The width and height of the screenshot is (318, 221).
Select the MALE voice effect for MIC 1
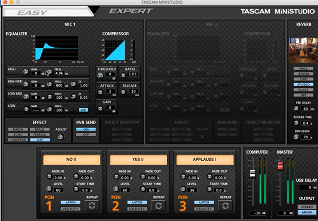(40, 129)
